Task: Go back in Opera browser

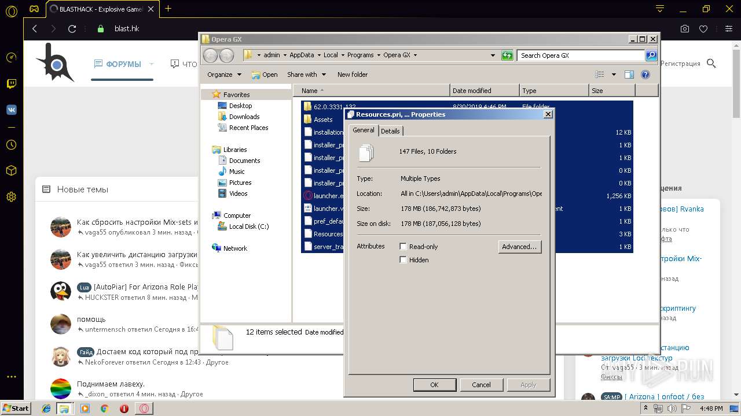Action: pyautogui.click(x=35, y=28)
